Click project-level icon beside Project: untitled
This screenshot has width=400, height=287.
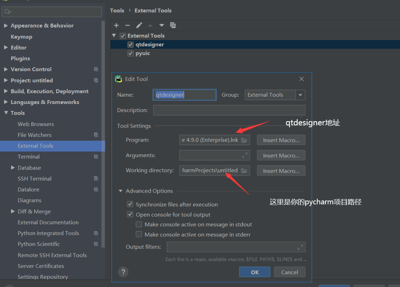[96, 80]
